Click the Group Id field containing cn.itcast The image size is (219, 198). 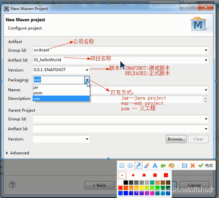(120, 50)
